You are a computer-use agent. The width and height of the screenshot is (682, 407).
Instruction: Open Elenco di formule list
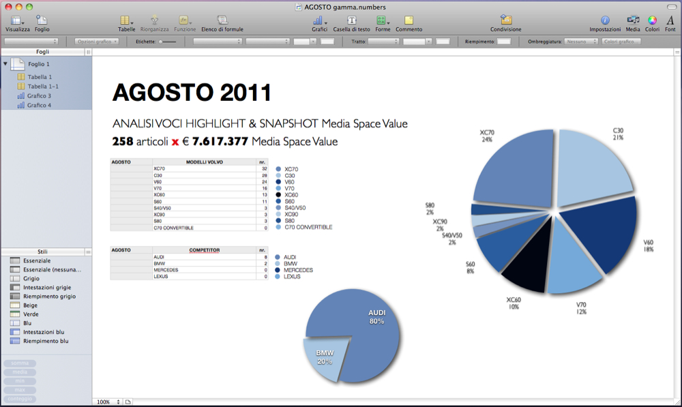tap(222, 20)
